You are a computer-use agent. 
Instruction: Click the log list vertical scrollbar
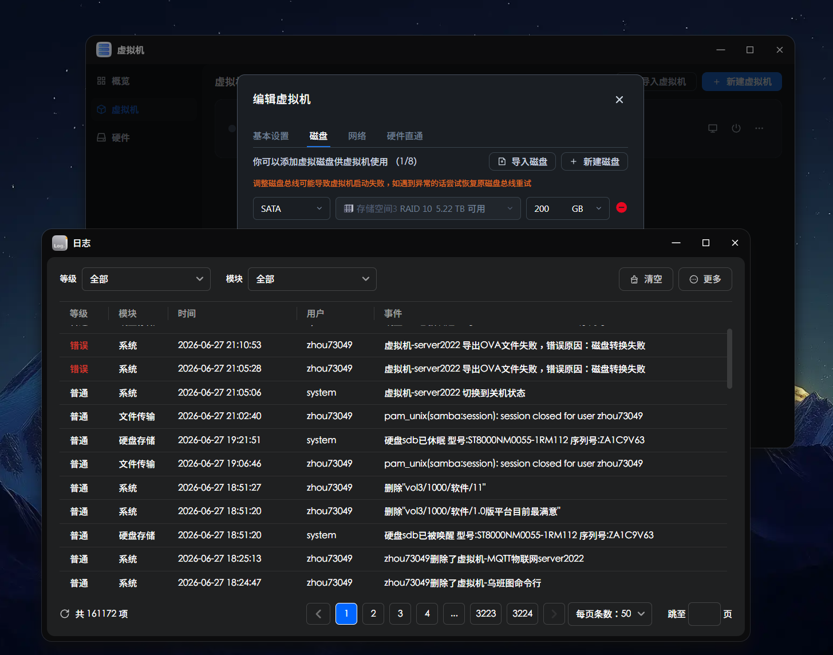coord(729,358)
